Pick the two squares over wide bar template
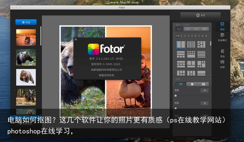 [191, 64]
